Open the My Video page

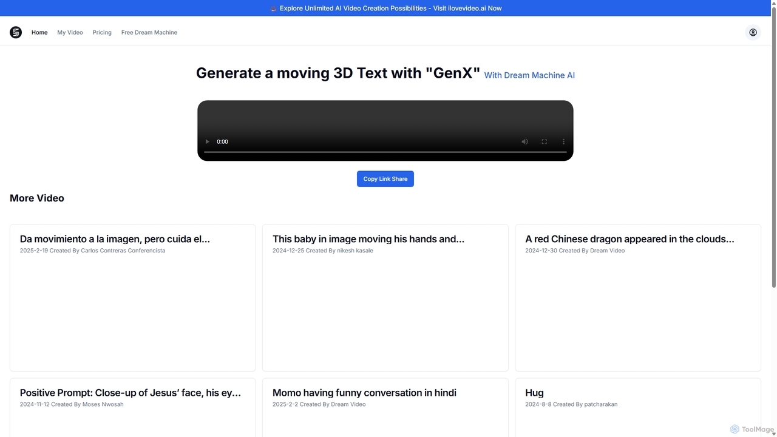point(70,32)
